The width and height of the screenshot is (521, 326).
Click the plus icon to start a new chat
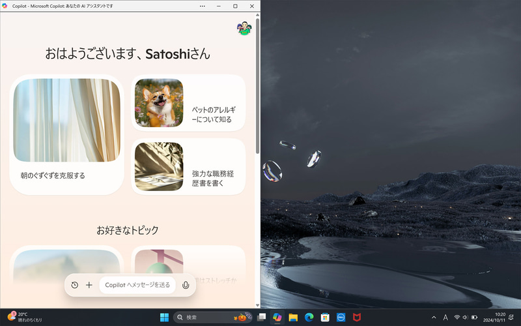click(89, 285)
